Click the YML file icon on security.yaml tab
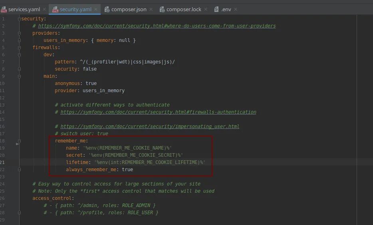Screen dimensions: 373x225 [x=55, y=10]
